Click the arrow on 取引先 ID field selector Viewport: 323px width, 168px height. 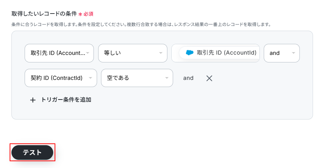pyautogui.click(x=88, y=53)
